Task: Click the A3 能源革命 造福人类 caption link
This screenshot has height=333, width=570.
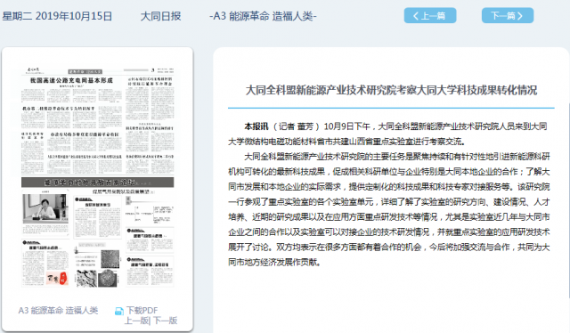Action: click(x=58, y=311)
